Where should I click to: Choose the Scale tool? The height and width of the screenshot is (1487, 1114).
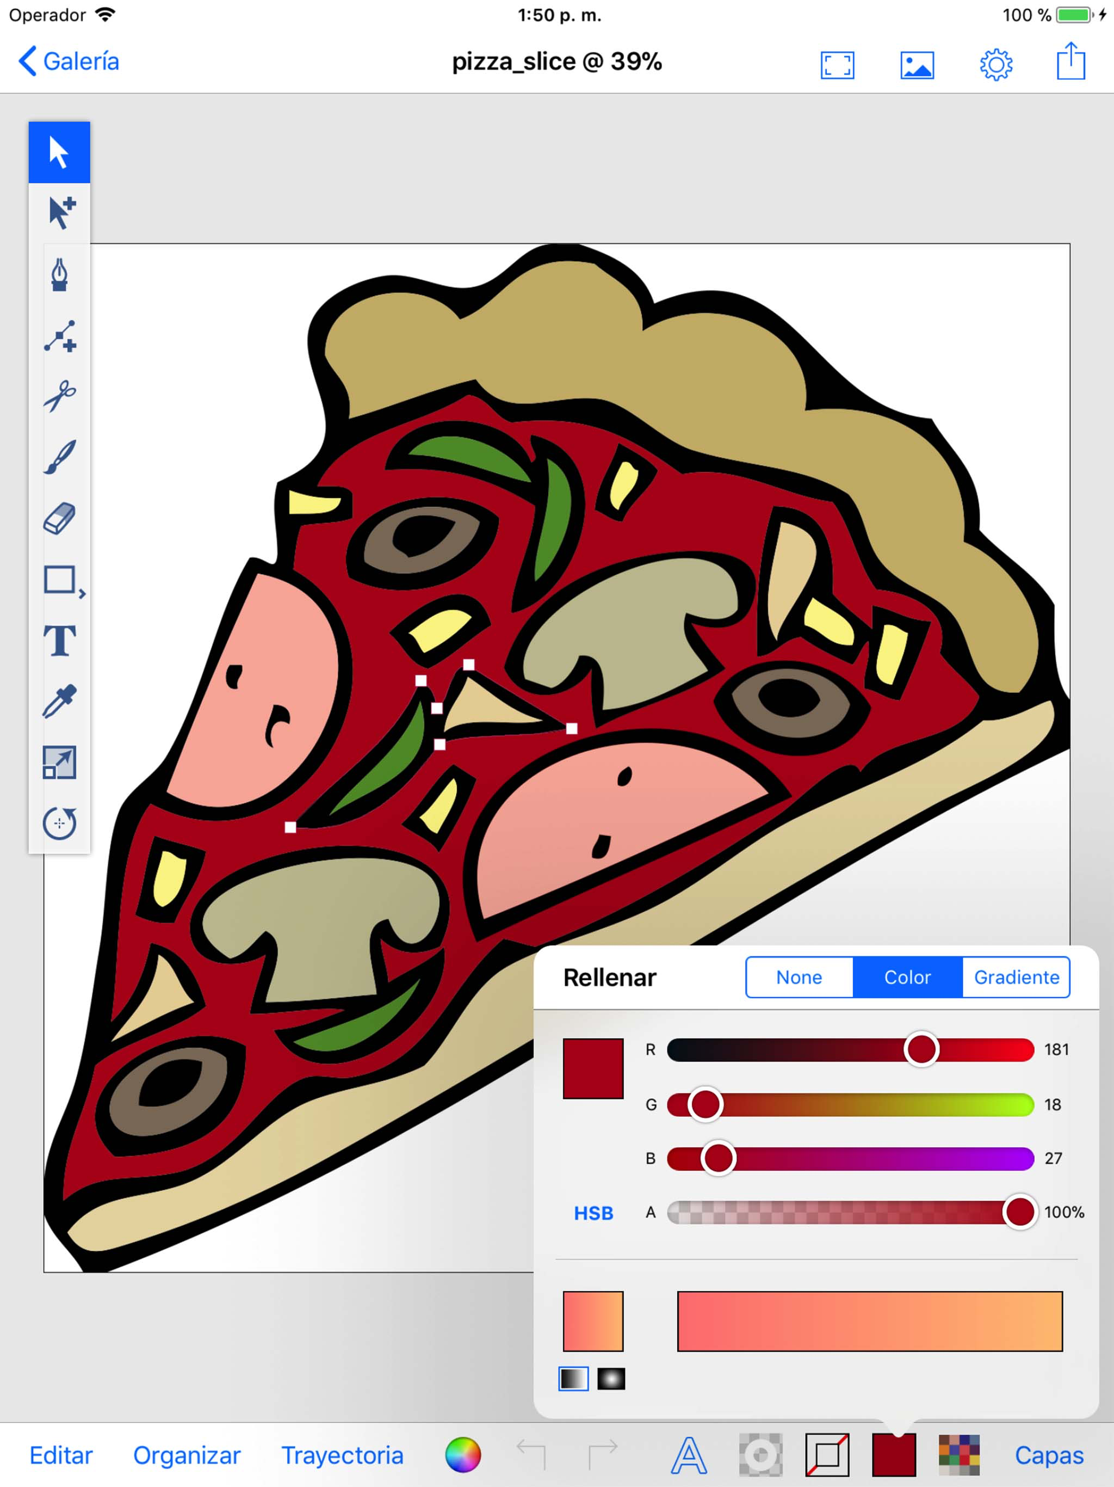coord(59,763)
